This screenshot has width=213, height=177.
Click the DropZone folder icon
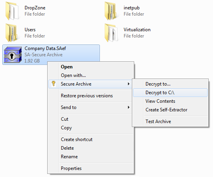12,11
